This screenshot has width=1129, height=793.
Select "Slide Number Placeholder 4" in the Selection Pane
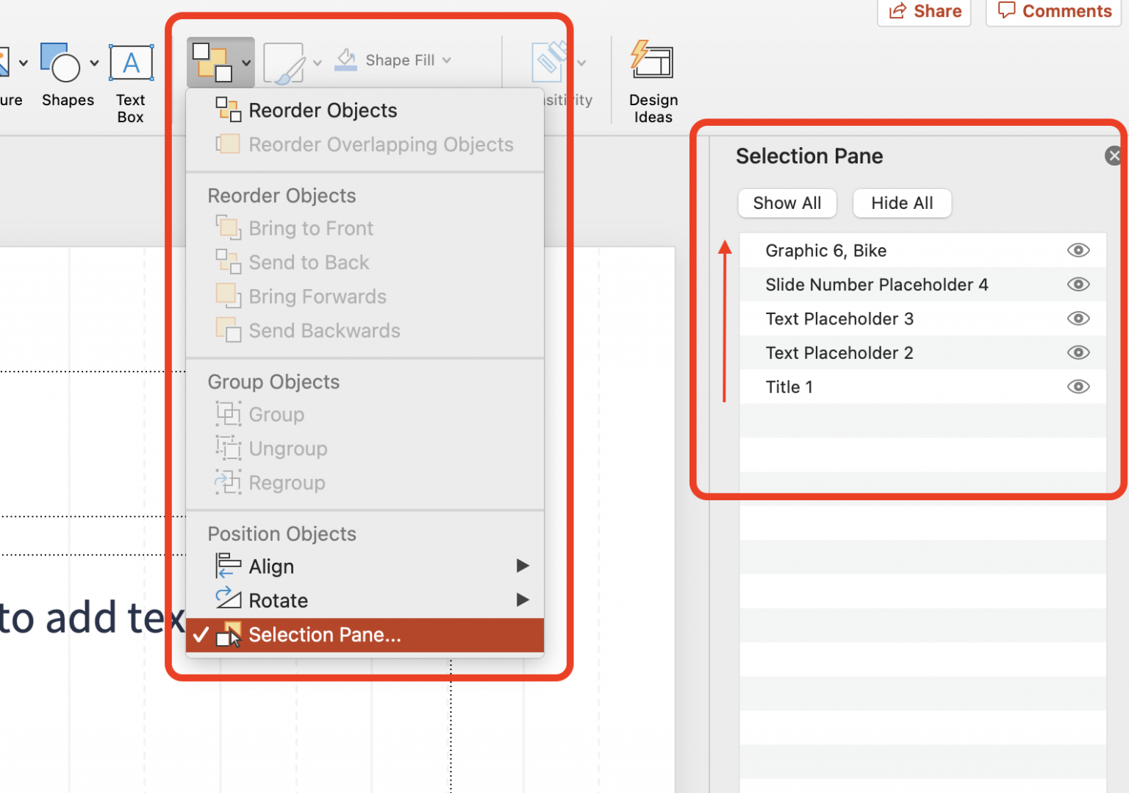pos(877,285)
